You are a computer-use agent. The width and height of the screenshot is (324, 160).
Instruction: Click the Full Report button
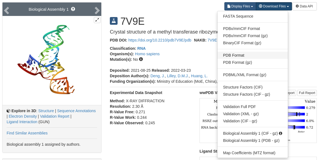click(x=307, y=93)
